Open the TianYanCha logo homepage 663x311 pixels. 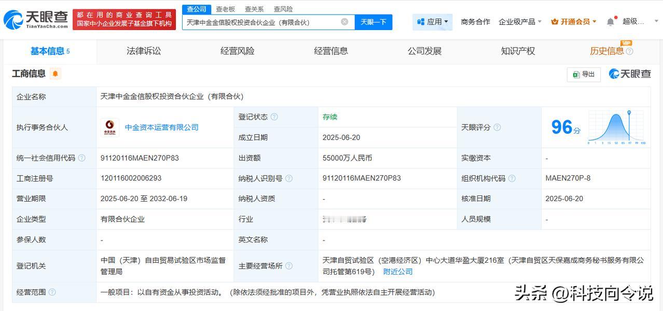pos(36,20)
